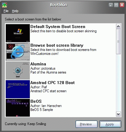Click the list scrollbar thumb
The height and width of the screenshot is (132, 126).
(118, 42)
